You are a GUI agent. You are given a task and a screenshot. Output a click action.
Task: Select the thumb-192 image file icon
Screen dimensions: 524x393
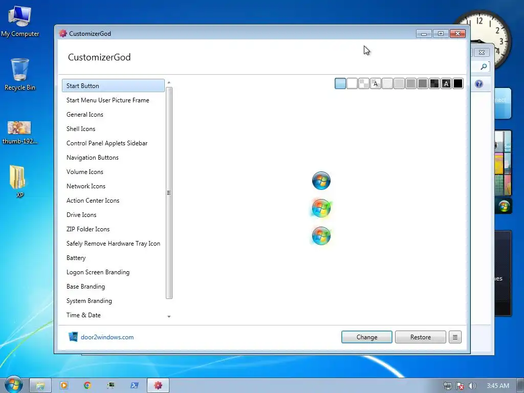coord(19,133)
